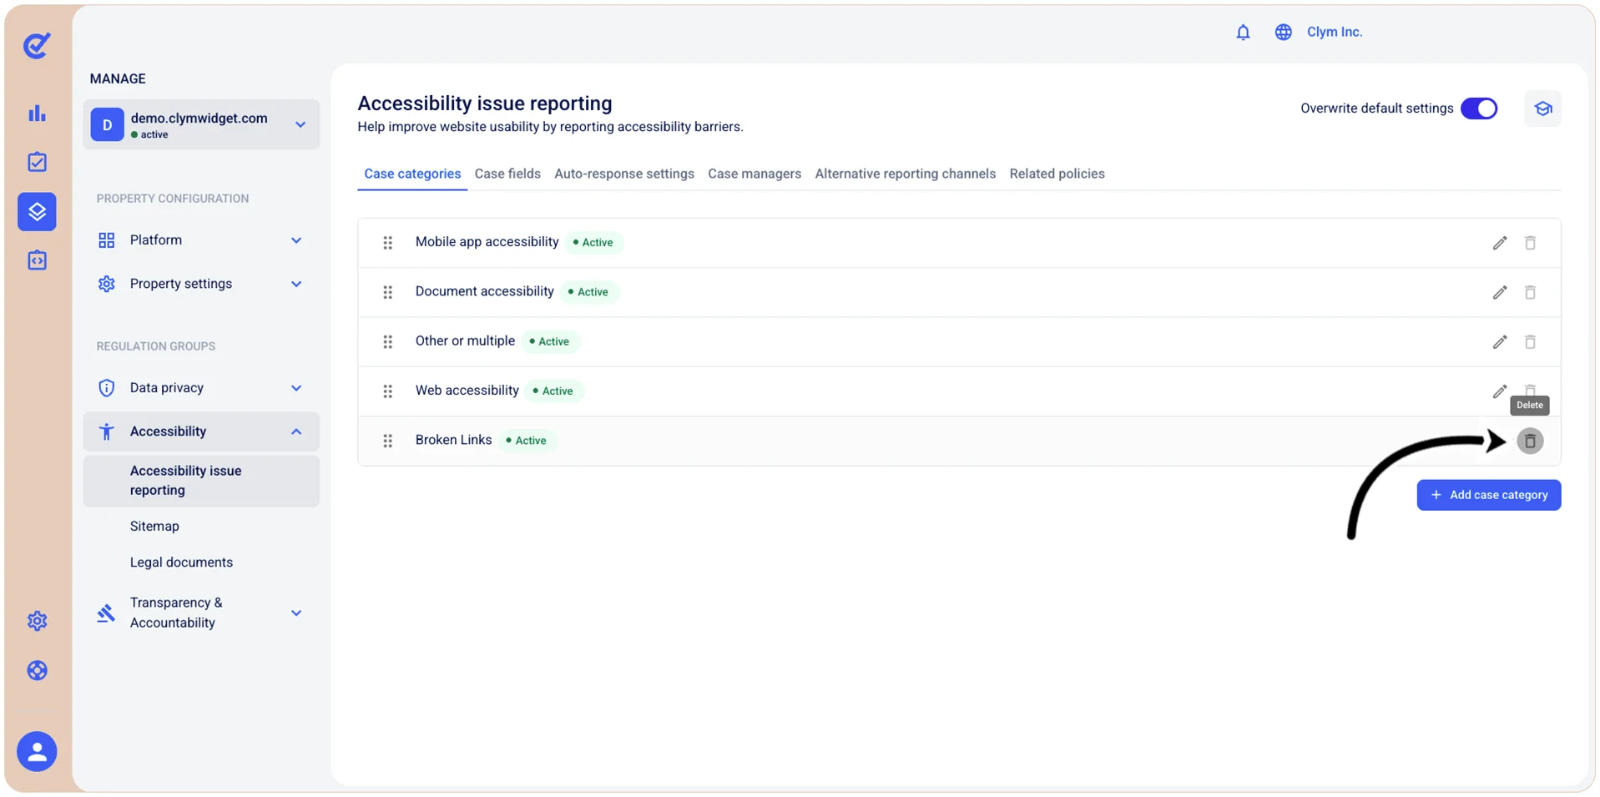Screen dimensions: 1600x797
Task: Expand the Platform menu
Action: point(201,240)
